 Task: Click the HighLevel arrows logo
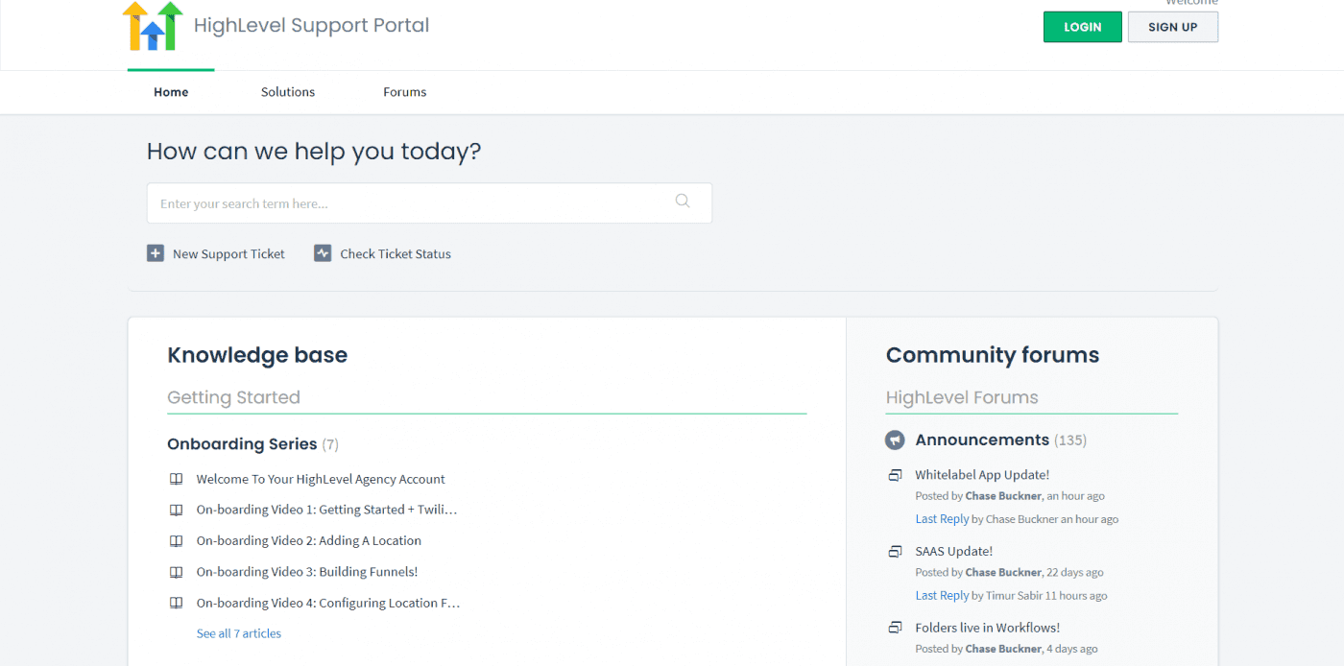click(x=153, y=26)
